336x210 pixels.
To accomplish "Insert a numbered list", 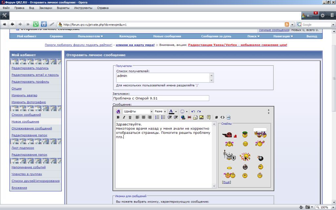I will pyautogui.click(x=157, y=117).
